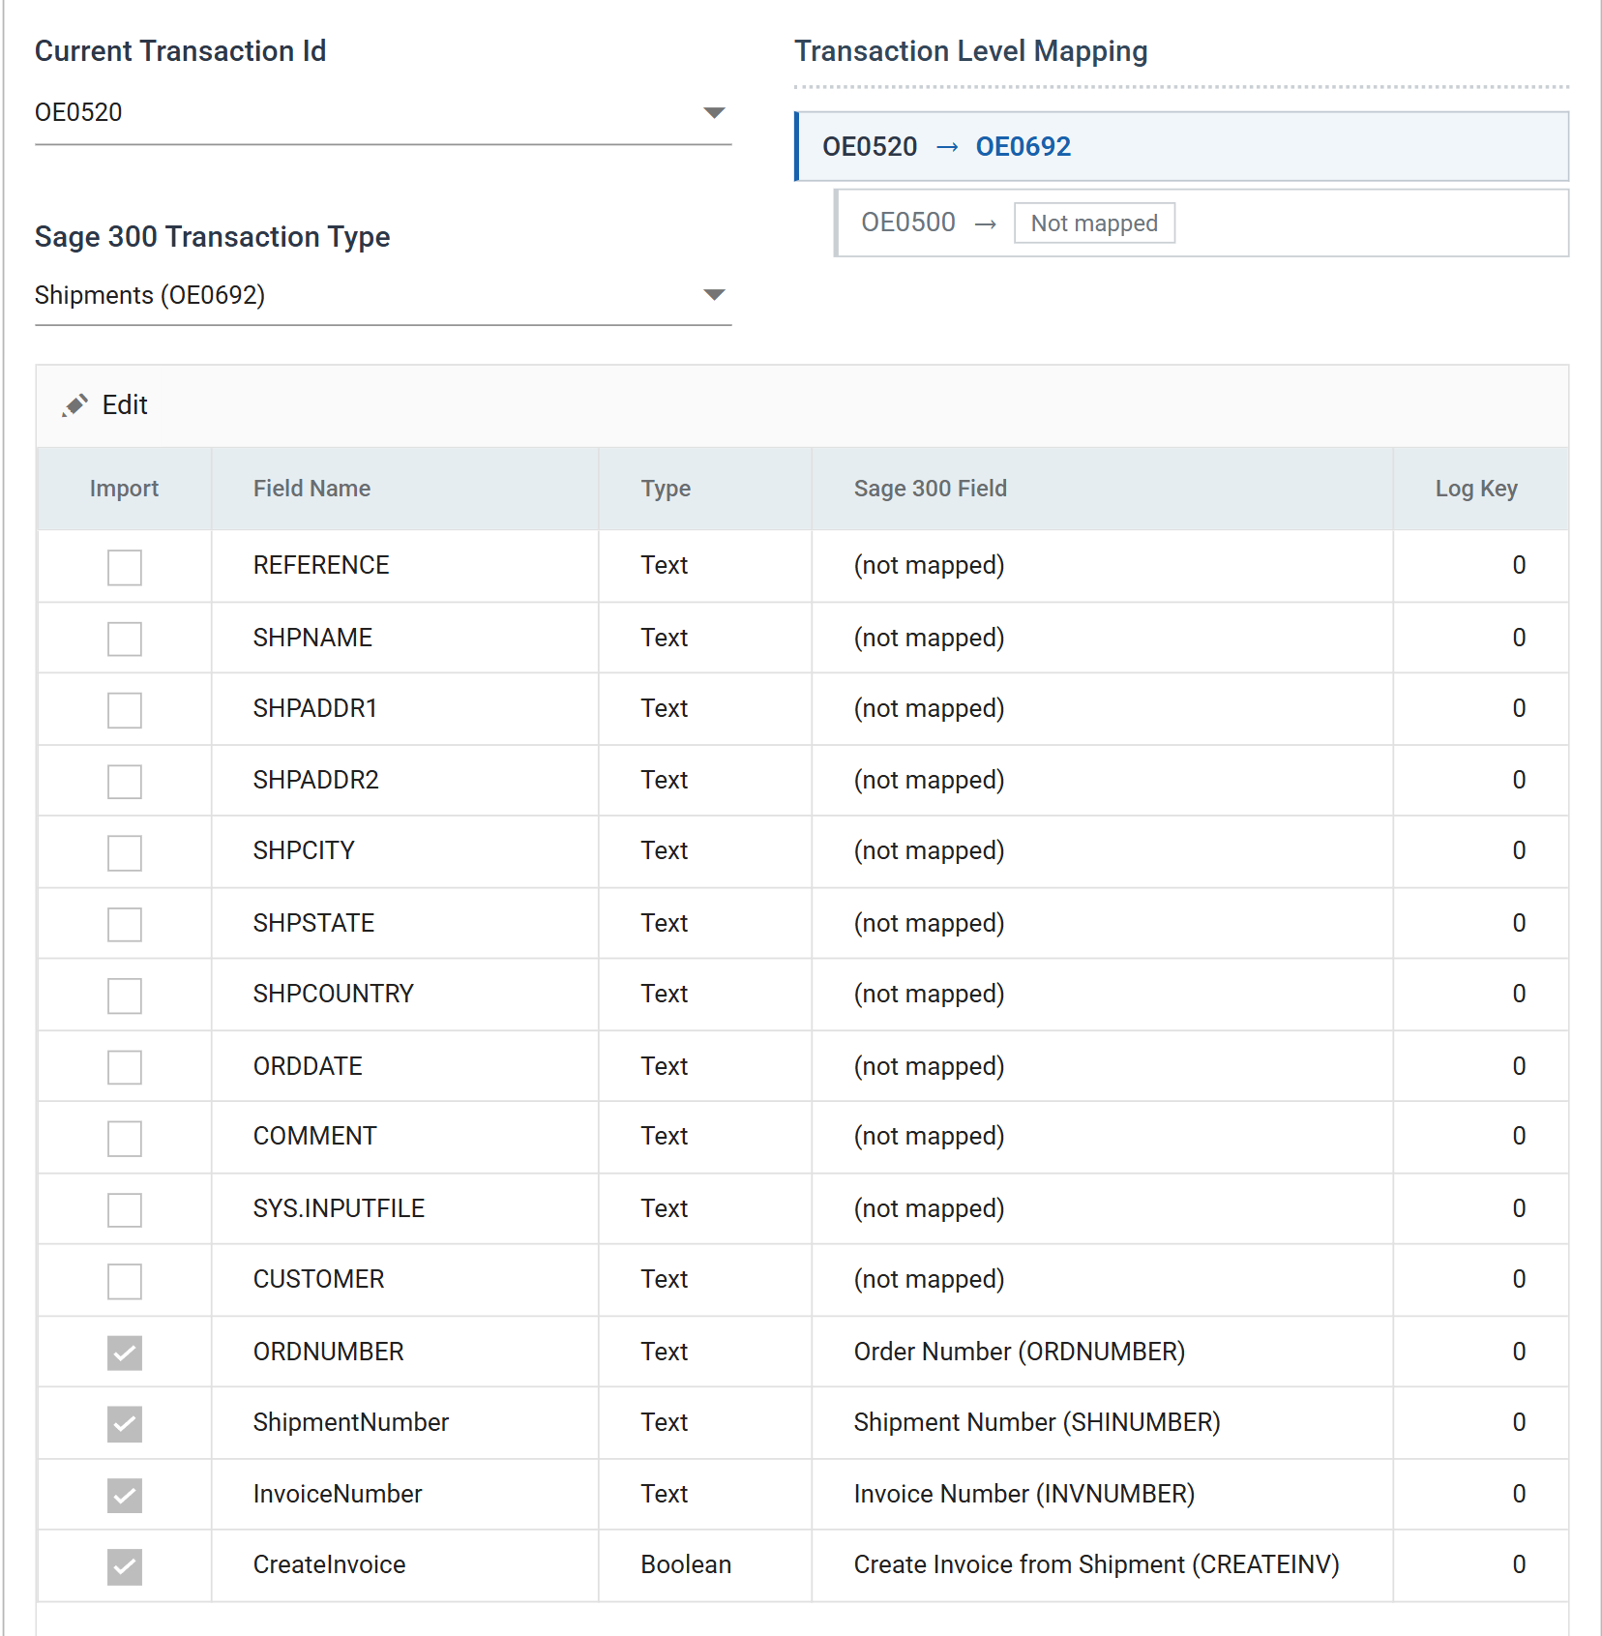Uncheck the ORDNUMBER import checkbox
Screen dimensions: 1602x1636
[125, 1353]
